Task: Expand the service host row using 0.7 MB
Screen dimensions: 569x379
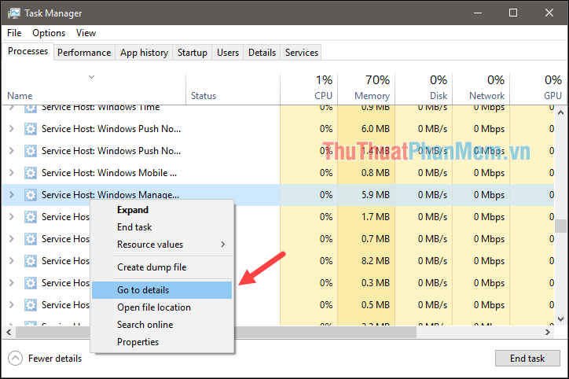Action: pyautogui.click(x=12, y=239)
